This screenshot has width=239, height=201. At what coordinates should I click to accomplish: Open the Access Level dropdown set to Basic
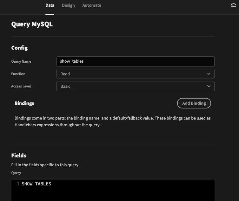[x=135, y=86]
